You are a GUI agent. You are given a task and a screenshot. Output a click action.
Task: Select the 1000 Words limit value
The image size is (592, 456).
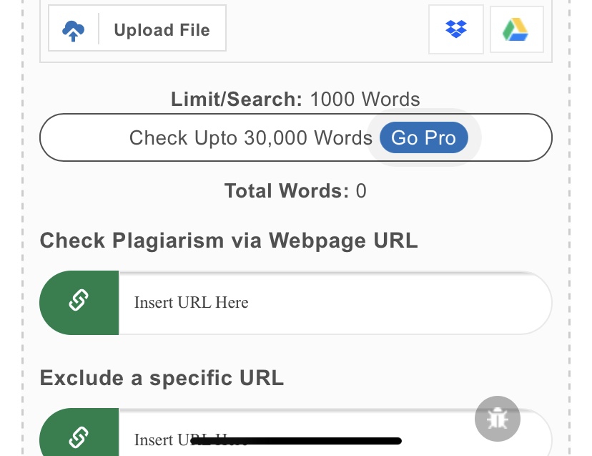(365, 100)
